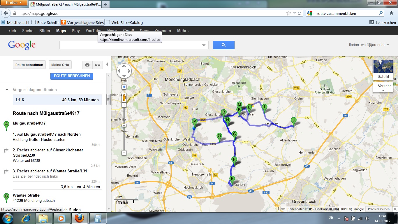The image size is (398, 224).
Task: Open Bilder in the Google top bar
Action: (x=45, y=31)
